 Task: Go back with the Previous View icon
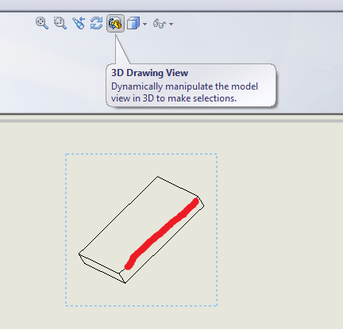coord(79,23)
